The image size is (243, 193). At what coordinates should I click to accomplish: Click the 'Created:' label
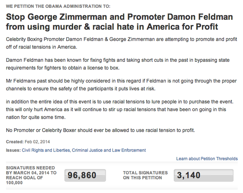click(15, 142)
